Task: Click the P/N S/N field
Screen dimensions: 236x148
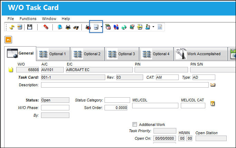Action: [213, 70]
